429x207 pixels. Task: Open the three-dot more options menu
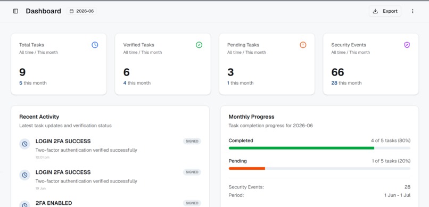(x=412, y=11)
